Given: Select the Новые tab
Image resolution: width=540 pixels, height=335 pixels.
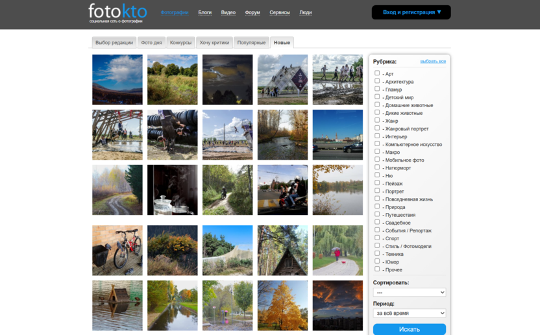Looking at the screenshot, I should coord(282,42).
